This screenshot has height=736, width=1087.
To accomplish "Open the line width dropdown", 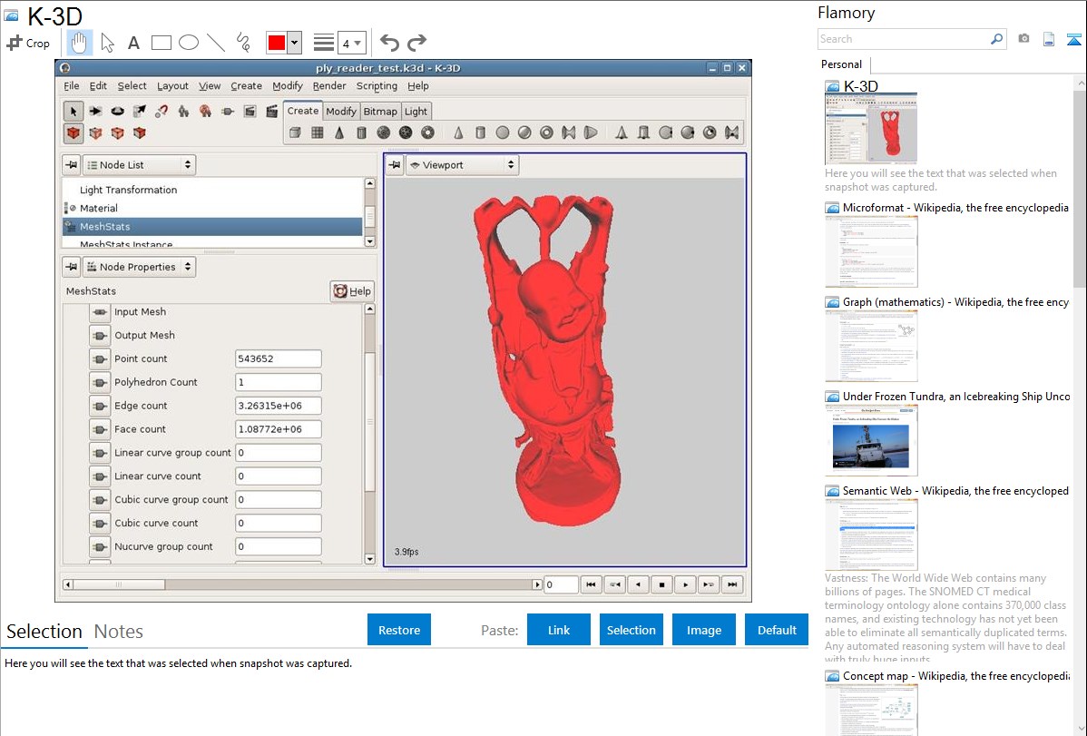I will click(x=351, y=43).
